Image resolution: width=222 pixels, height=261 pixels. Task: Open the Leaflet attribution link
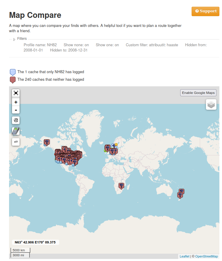[x=184, y=256]
